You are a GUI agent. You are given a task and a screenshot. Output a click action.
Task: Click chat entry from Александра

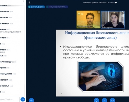point(8,62)
